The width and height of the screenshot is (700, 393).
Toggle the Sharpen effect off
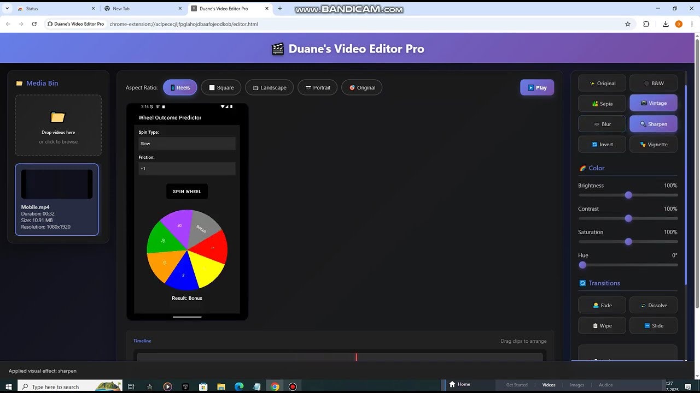(x=654, y=124)
